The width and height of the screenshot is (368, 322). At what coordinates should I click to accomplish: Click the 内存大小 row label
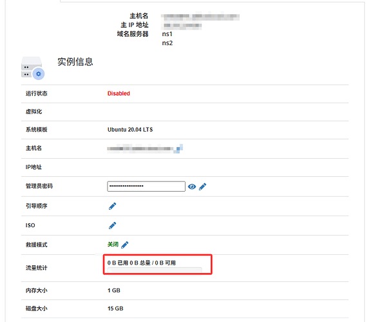click(36, 290)
